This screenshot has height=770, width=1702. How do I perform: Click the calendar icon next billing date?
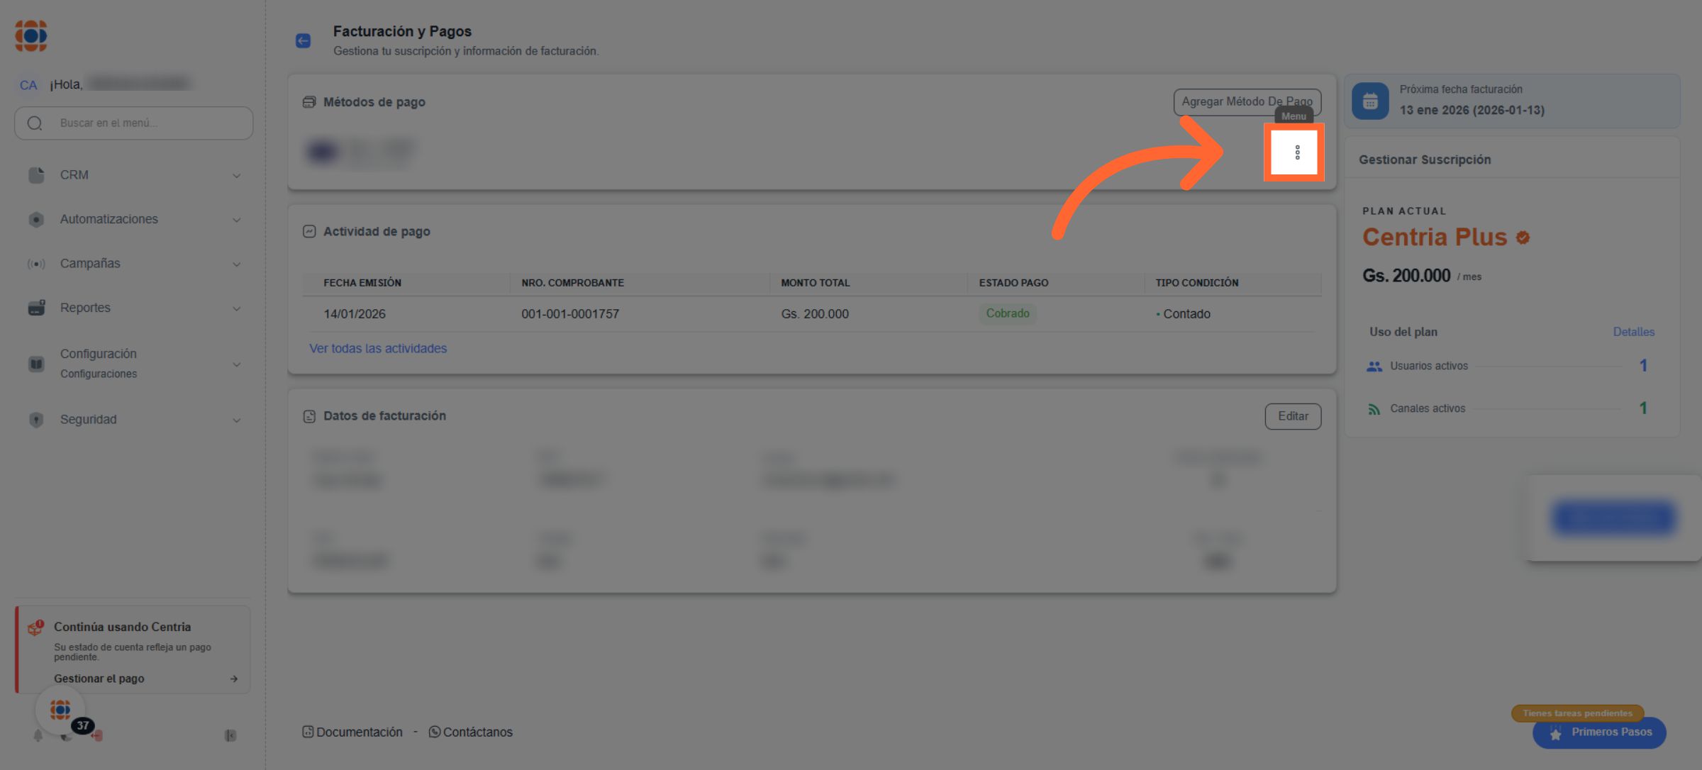pos(1370,101)
